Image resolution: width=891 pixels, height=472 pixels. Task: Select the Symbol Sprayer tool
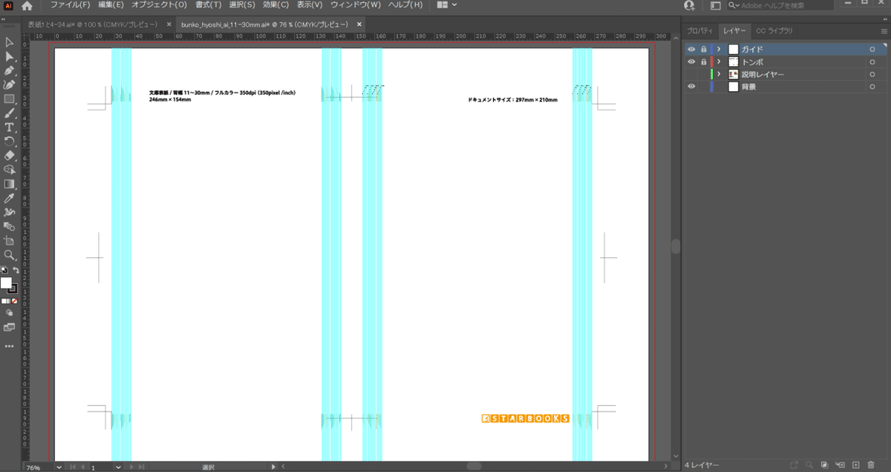[9, 212]
